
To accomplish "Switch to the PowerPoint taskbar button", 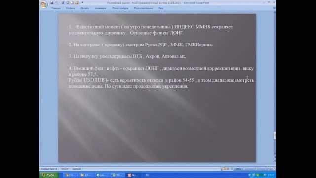I will (133, 175).
